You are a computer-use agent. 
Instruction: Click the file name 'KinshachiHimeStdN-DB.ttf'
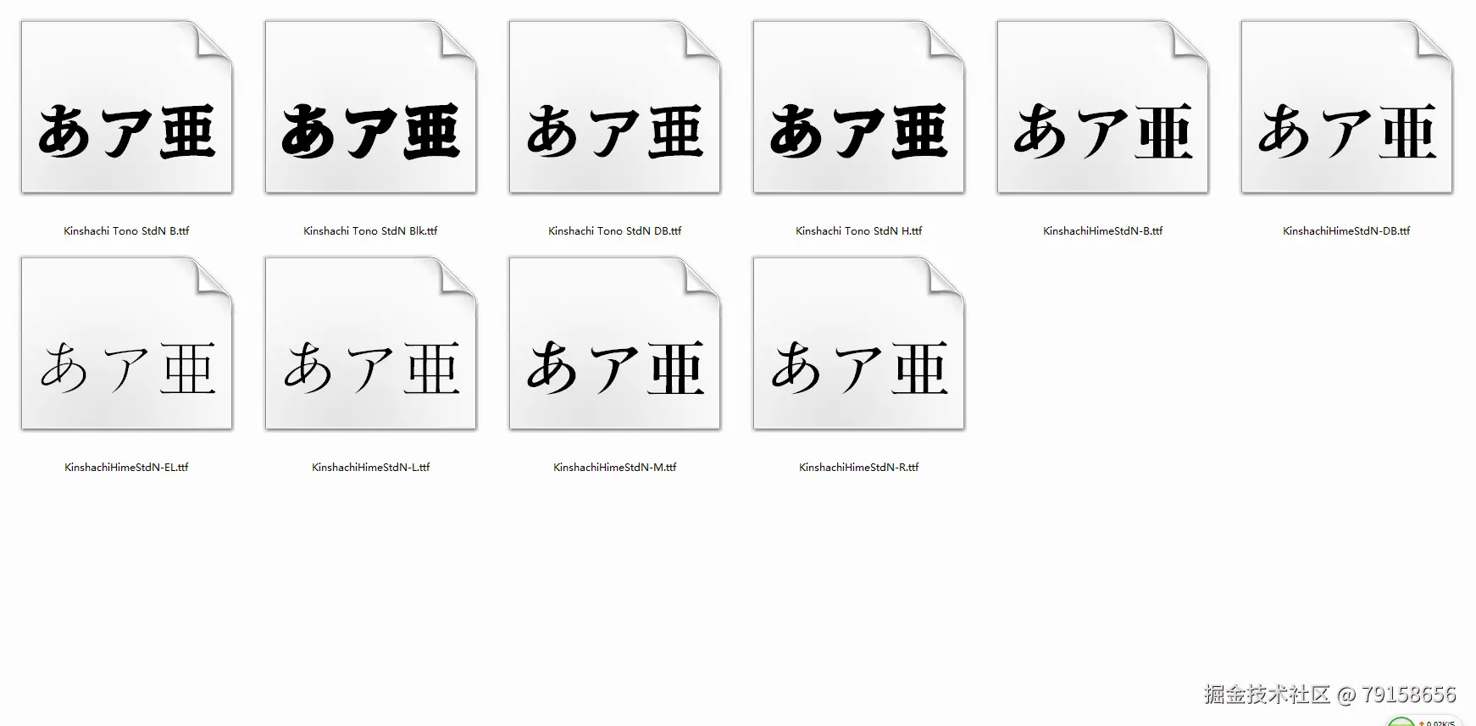(1346, 230)
